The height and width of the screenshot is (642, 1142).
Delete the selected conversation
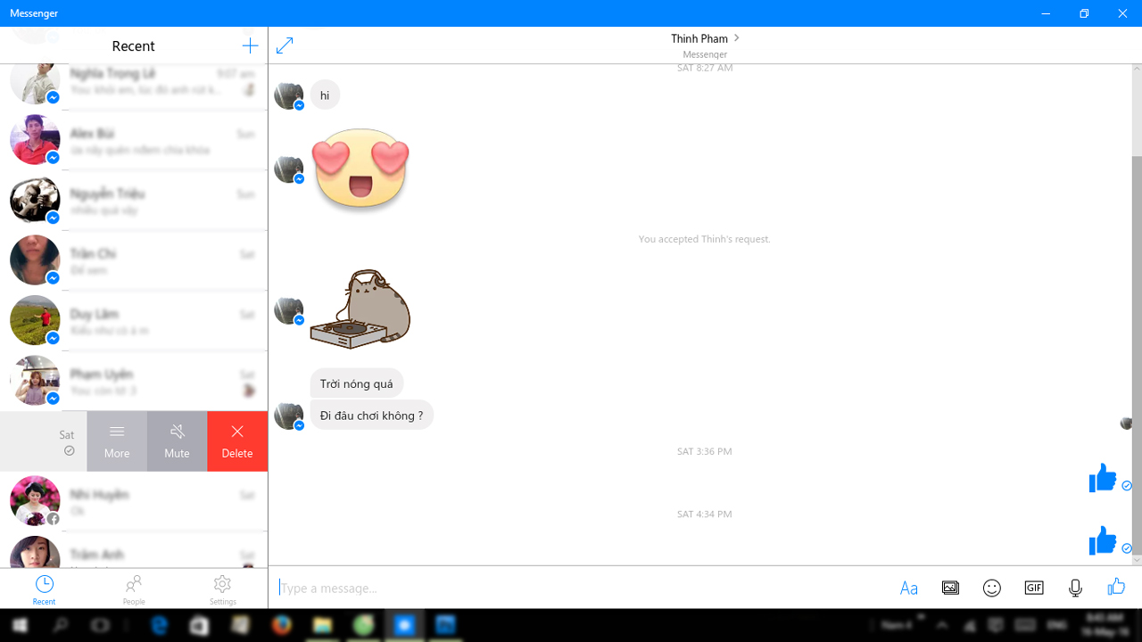[236, 440]
